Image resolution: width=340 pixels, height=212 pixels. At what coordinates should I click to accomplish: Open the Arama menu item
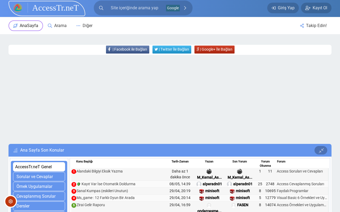[57, 26]
